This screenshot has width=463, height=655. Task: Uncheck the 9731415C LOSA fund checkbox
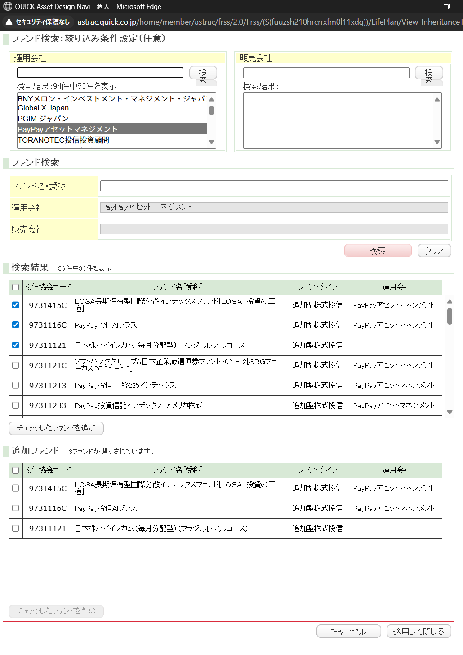[x=15, y=305]
